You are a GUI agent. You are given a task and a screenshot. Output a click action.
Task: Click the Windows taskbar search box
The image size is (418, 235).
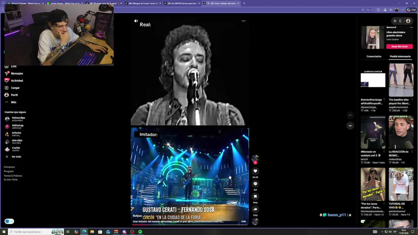pos(36,232)
